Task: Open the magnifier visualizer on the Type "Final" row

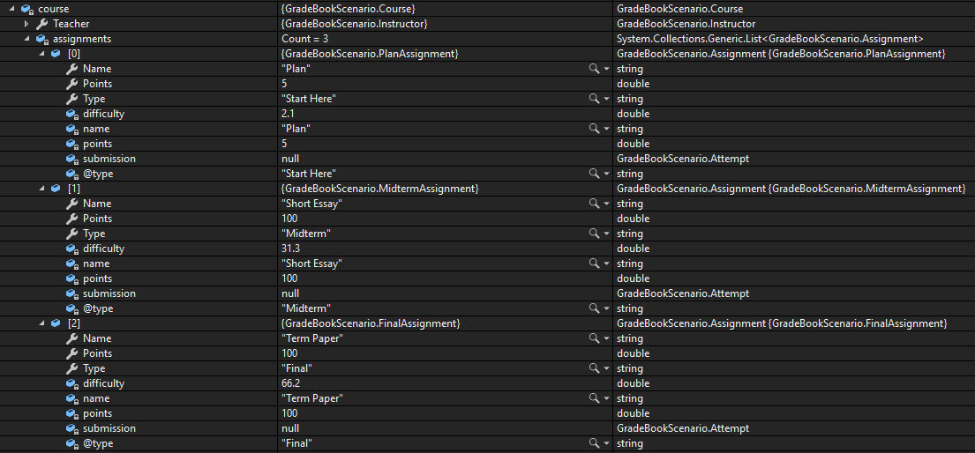Action: point(595,368)
